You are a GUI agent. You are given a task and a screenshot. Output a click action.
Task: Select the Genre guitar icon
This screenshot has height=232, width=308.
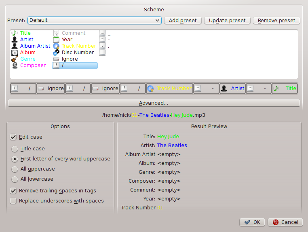pos(15,59)
